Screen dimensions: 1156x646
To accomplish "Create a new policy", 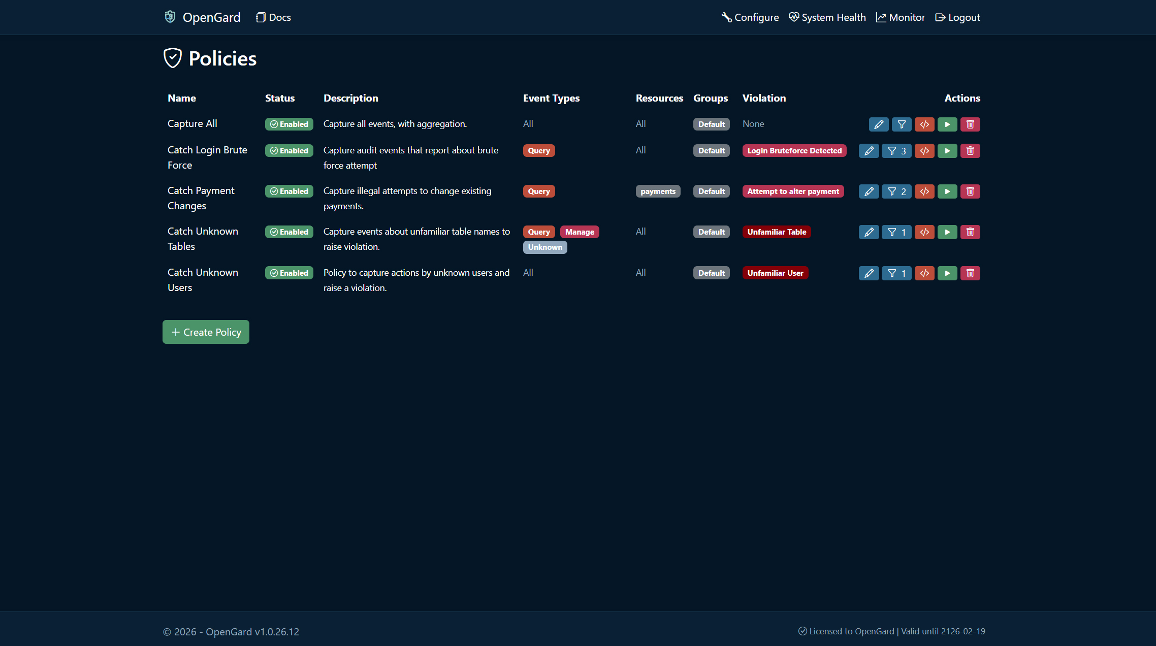I will [206, 332].
